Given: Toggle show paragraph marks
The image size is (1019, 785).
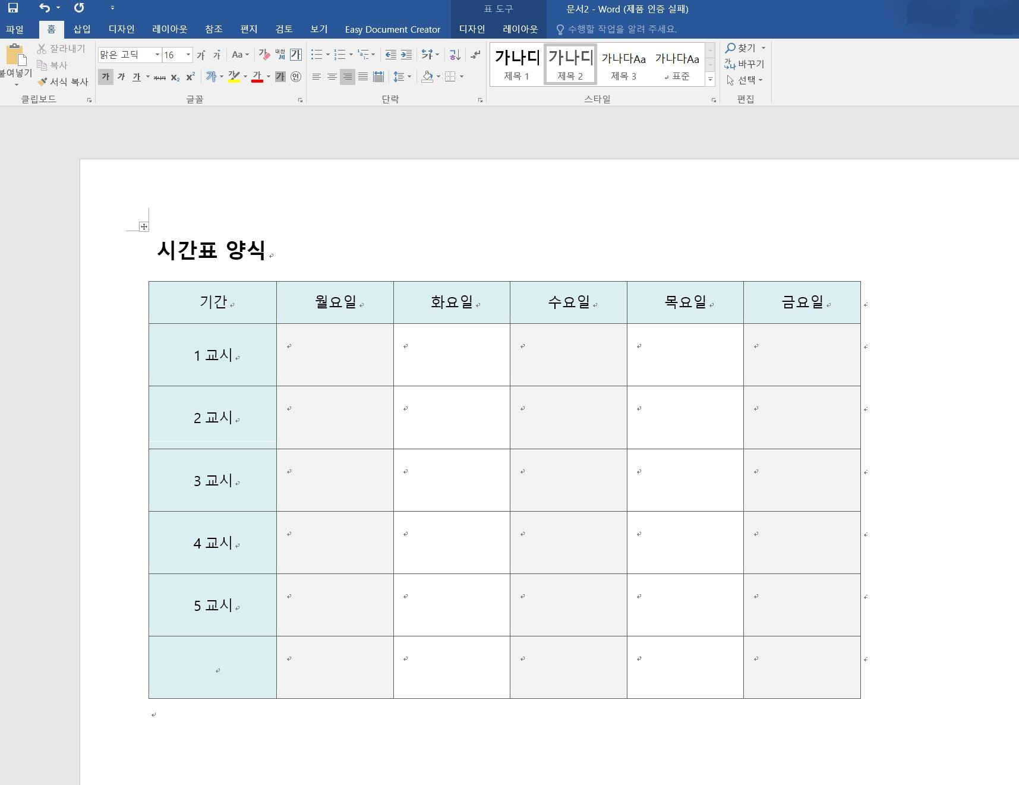Looking at the screenshot, I should coord(475,55).
